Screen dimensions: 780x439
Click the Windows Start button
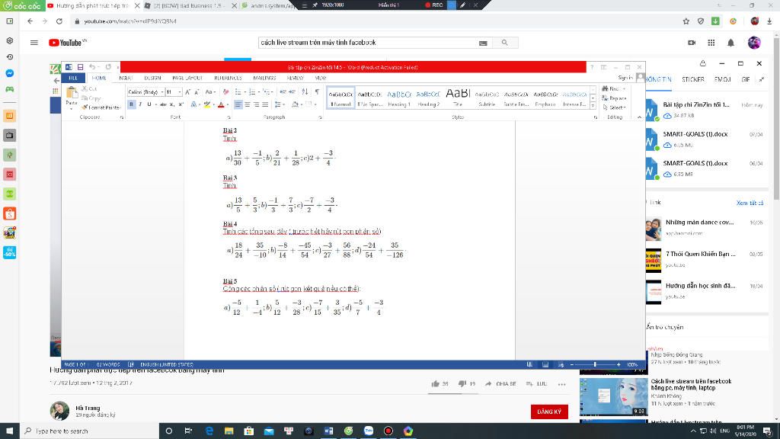click(x=9, y=431)
